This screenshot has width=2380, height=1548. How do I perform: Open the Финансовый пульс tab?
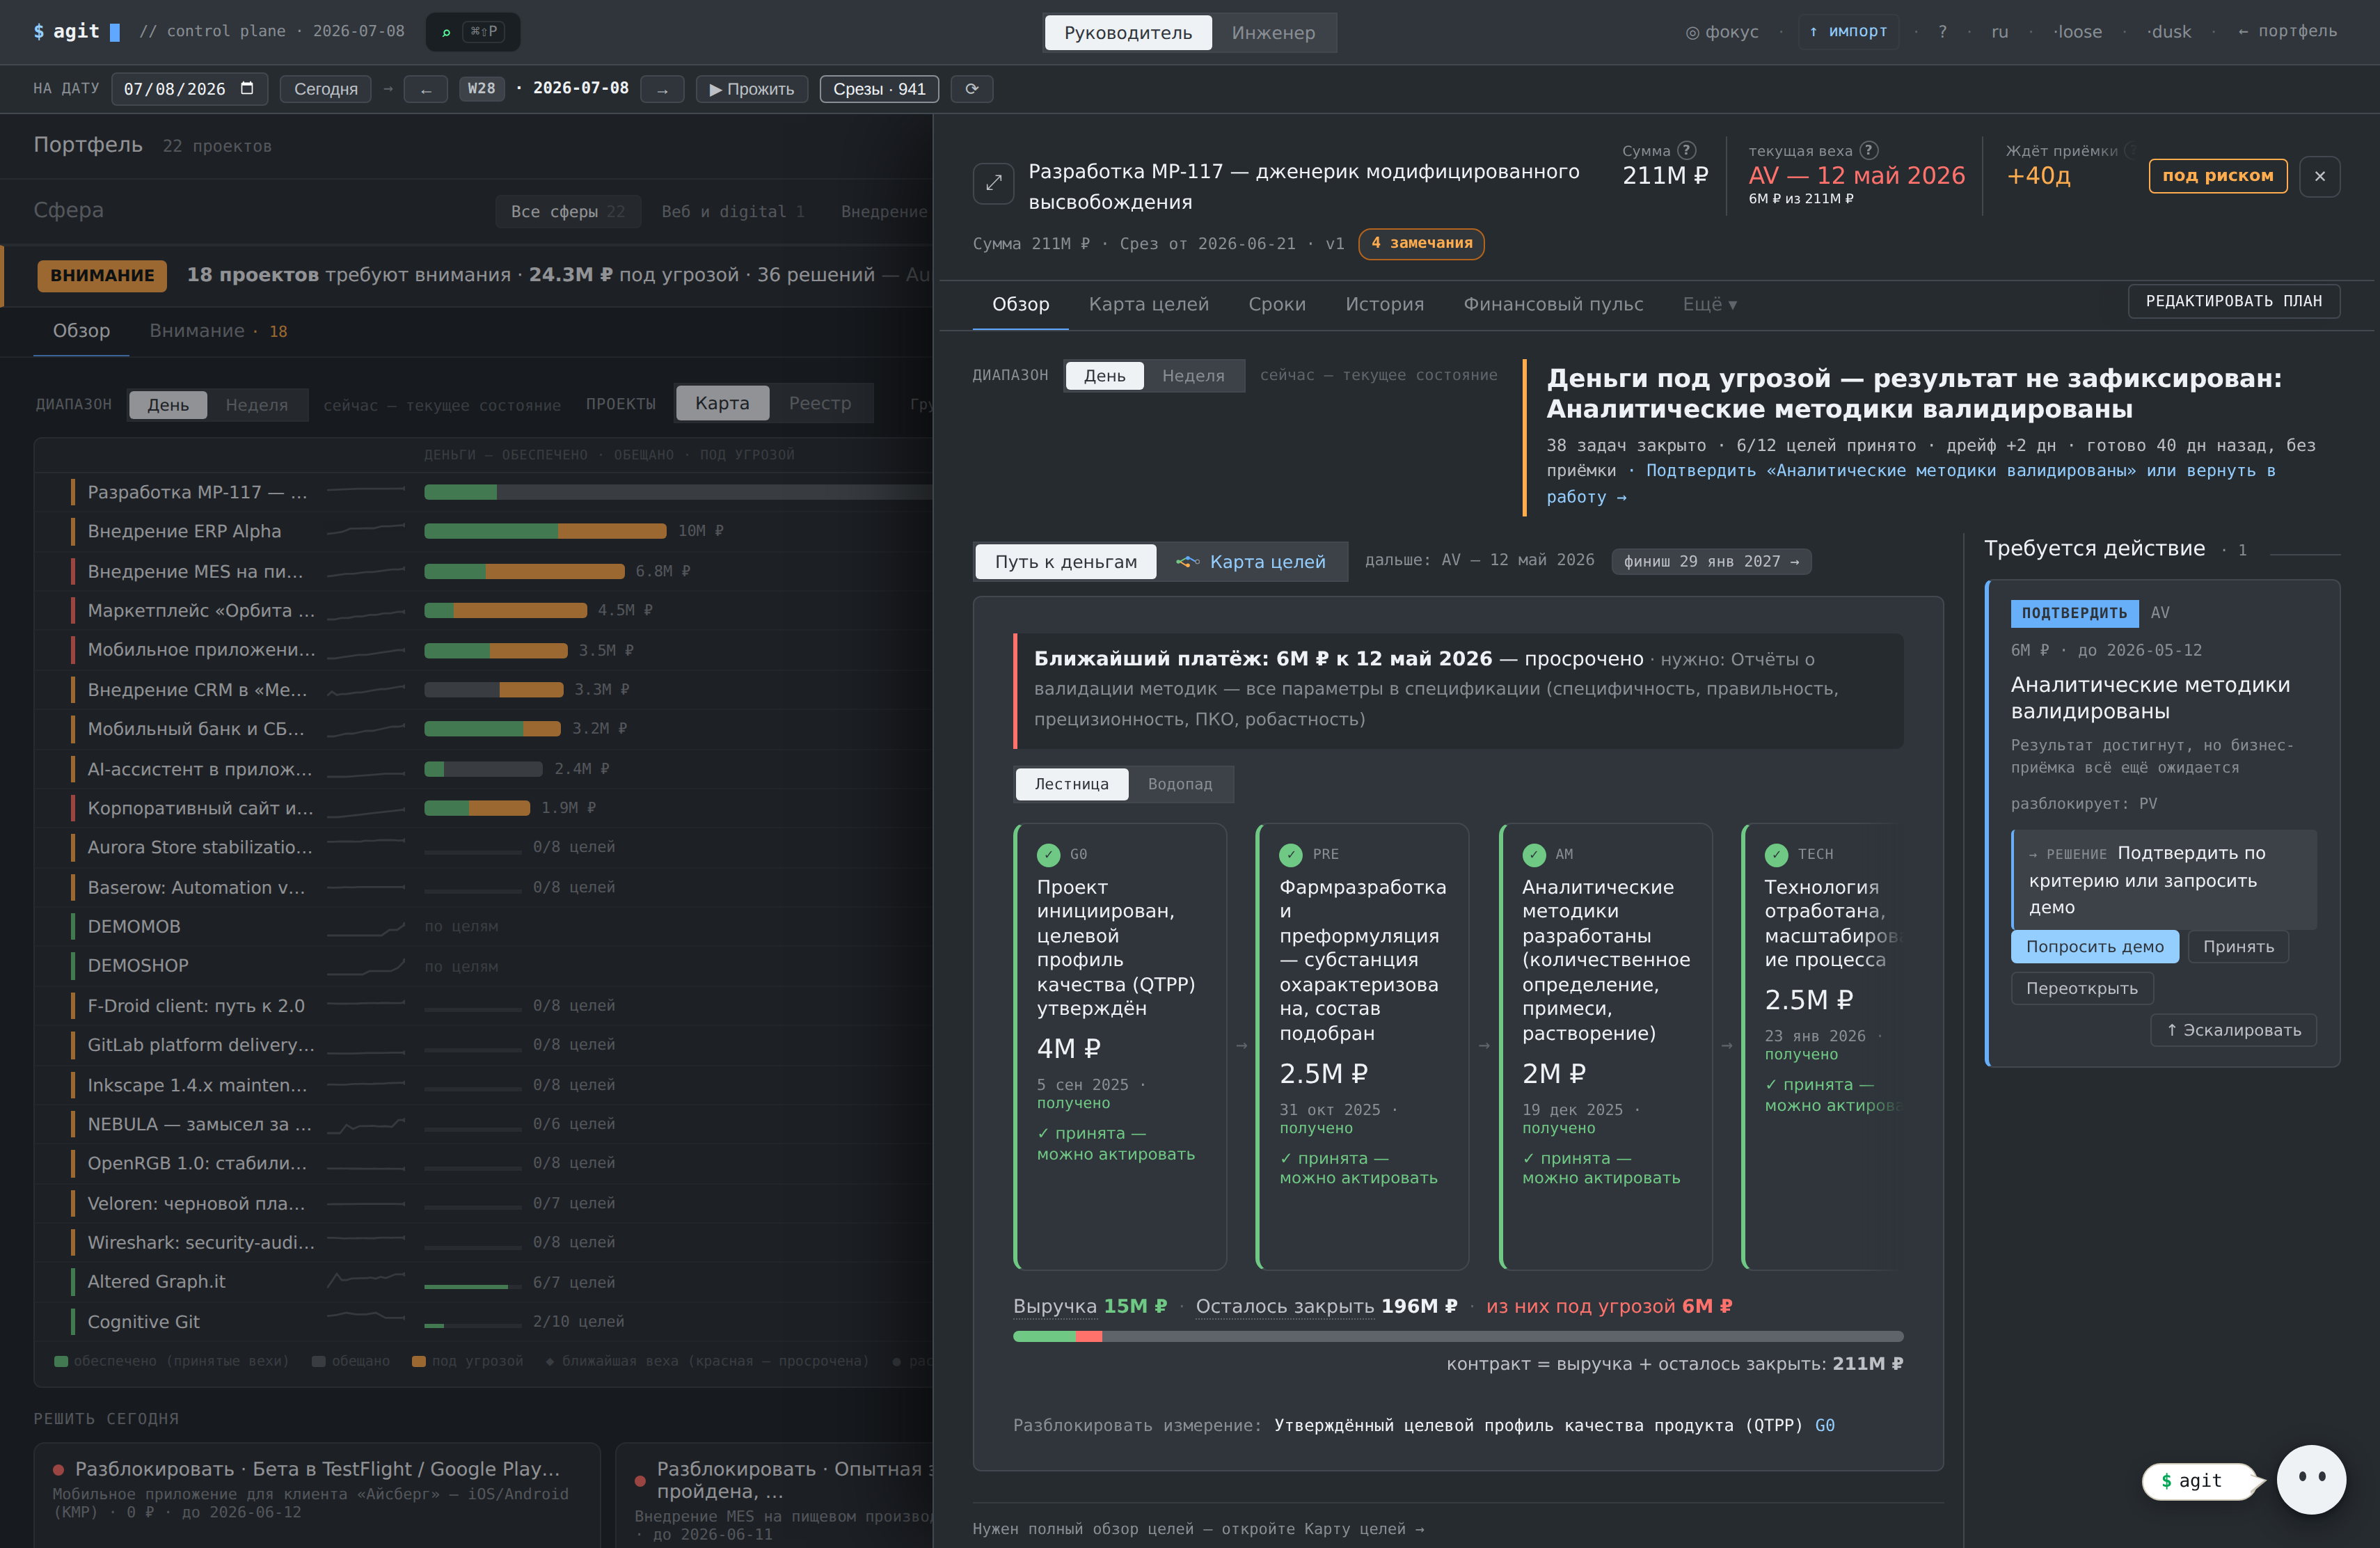tap(1553, 304)
